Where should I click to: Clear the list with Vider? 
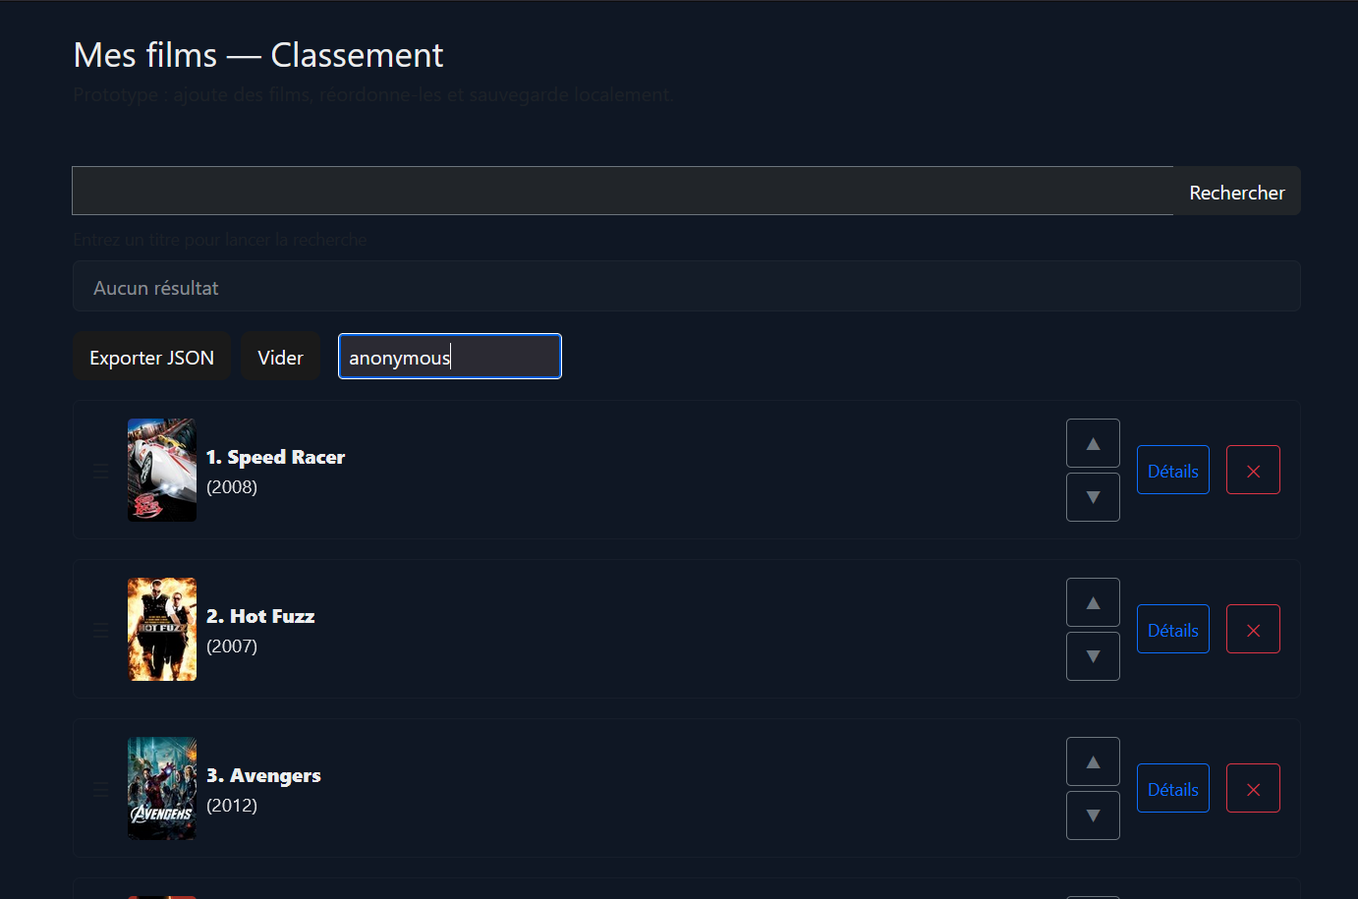pos(280,357)
